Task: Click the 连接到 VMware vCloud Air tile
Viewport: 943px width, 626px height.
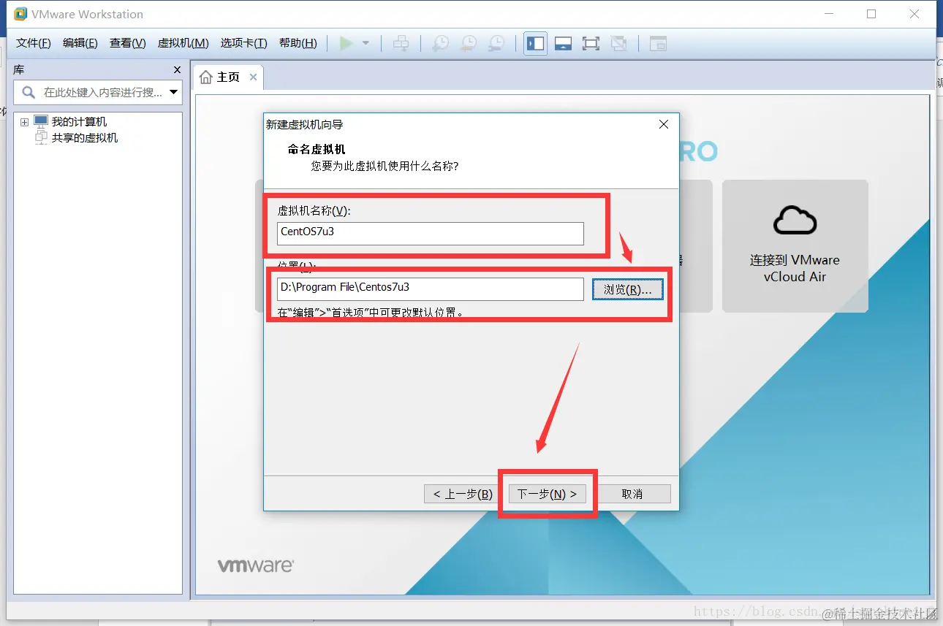Action: (x=795, y=246)
